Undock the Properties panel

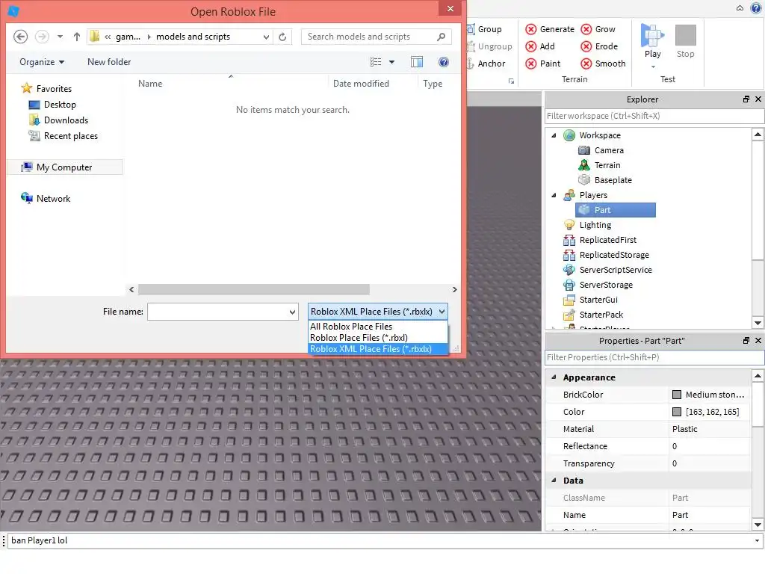(x=746, y=340)
